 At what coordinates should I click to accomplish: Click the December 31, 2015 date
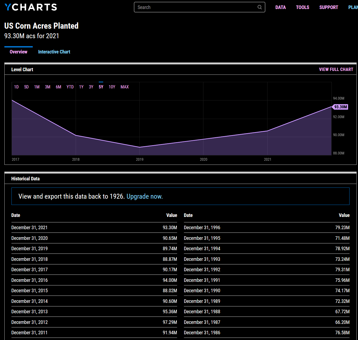[x=29, y=291]
